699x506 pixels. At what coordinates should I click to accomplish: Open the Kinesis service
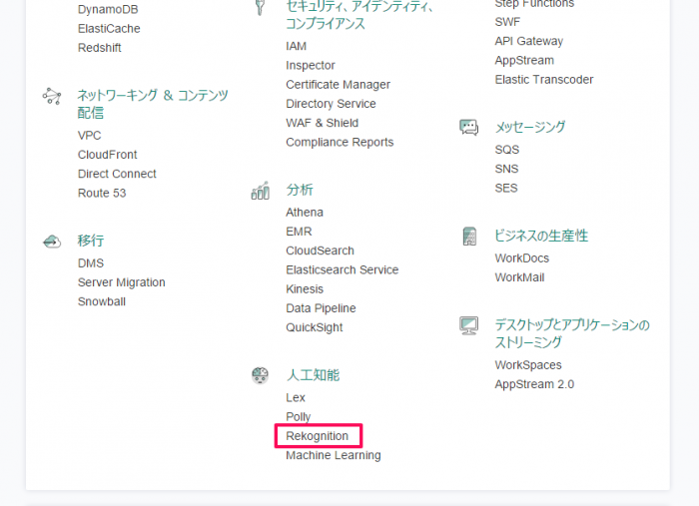click(305, 289)
